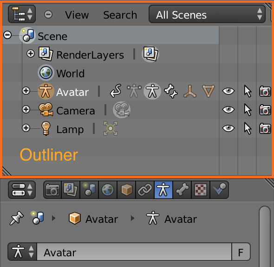The width and height of the screenshot is (274, 267).
Task: Open the All Scenes display dropdown
Action: click(x=207, y=14)
